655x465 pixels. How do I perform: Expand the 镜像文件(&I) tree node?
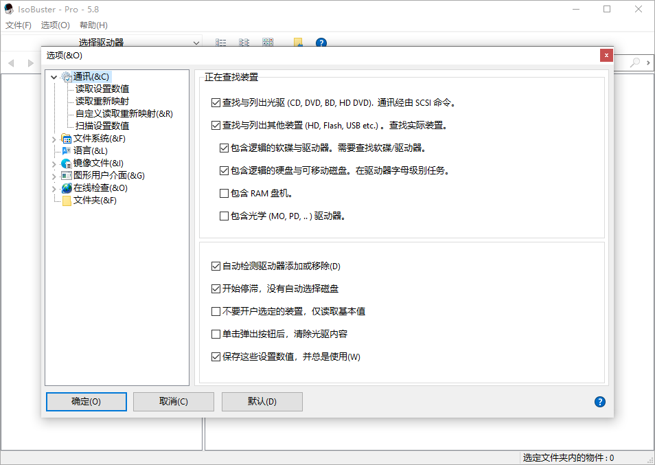tap(54, 163)
